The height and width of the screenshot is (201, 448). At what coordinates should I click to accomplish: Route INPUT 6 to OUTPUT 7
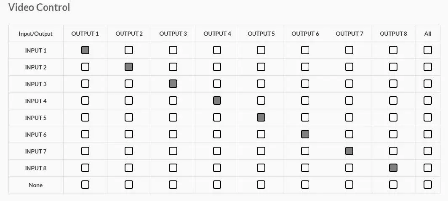tap(349, 134)
